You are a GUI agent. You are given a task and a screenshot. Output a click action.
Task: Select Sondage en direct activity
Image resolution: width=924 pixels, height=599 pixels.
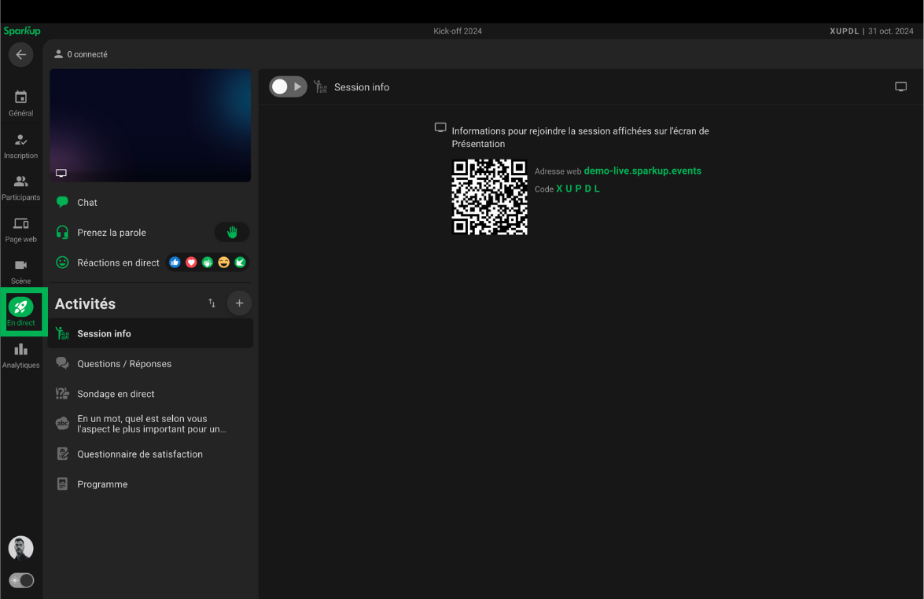click(116, 394)
